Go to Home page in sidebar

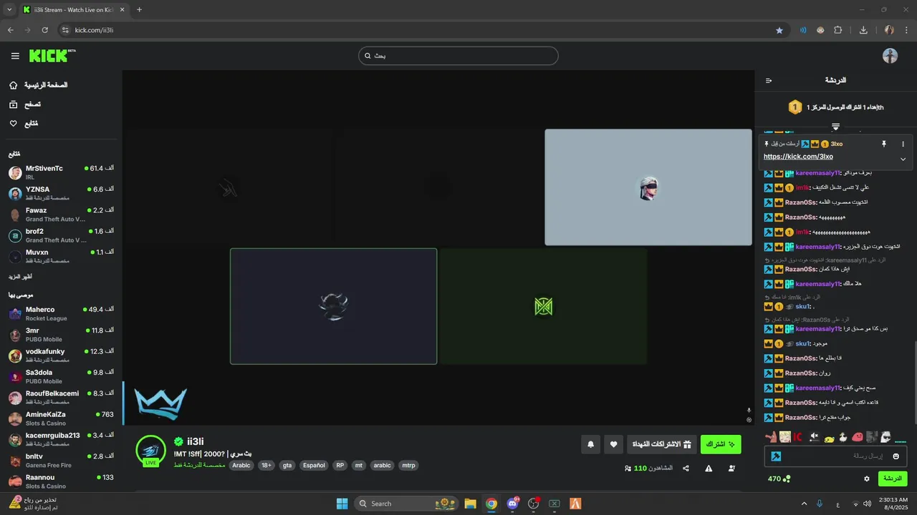(39, 85)
